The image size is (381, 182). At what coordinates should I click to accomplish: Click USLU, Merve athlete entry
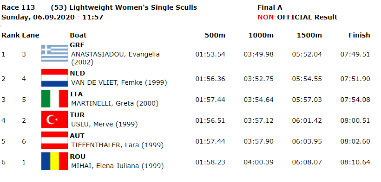tap(104, 124)
